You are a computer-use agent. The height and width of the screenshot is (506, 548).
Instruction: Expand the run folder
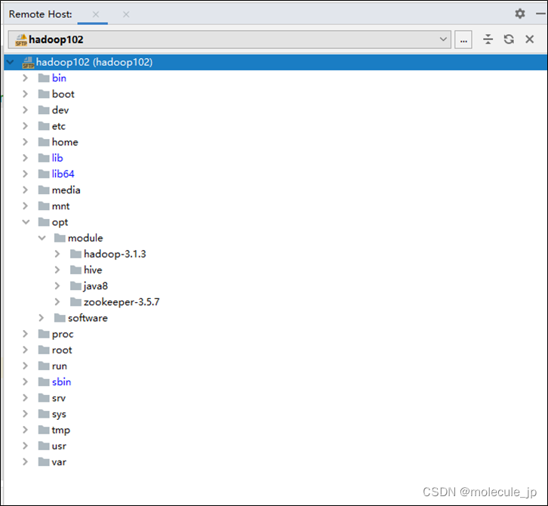pos(25,366)
